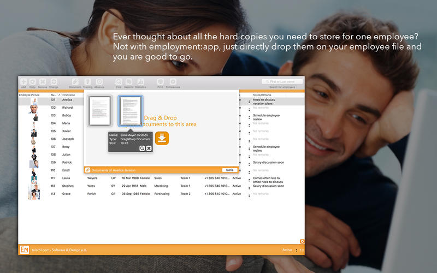Click Done in the documents sheet
The width and height of the screenshot is (437, 273).
tap(230, 170)
